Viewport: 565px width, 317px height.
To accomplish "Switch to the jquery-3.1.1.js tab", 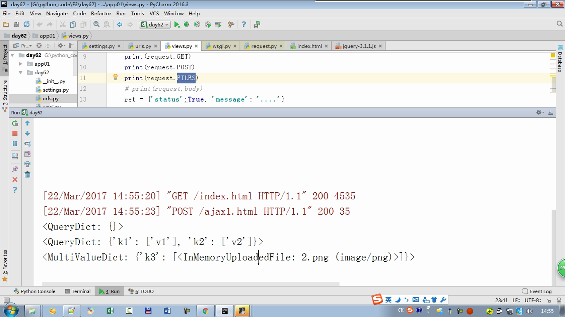I will [x=358, y=46].
